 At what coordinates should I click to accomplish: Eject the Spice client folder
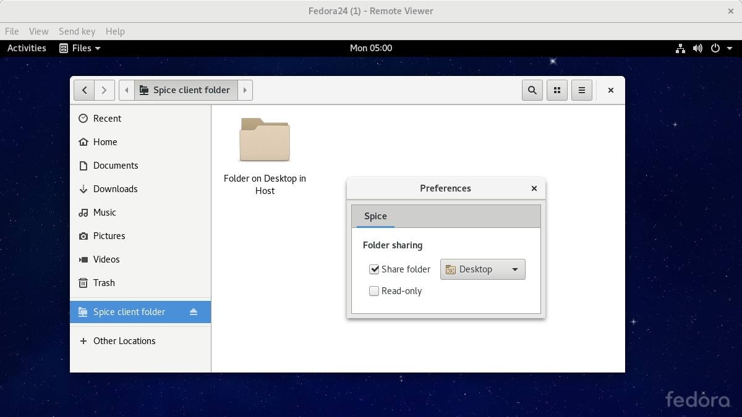pos(194,312)
